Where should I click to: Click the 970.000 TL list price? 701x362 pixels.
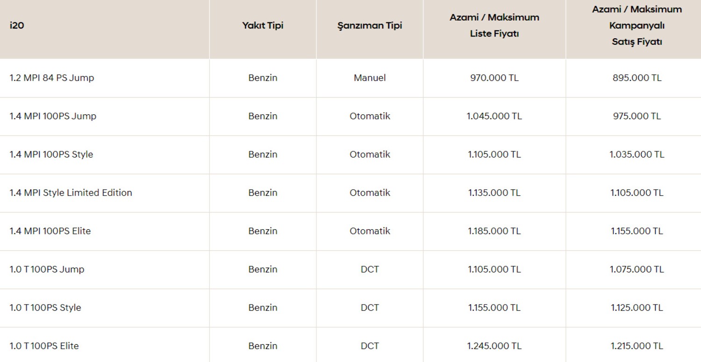click(x=494, y=78)
